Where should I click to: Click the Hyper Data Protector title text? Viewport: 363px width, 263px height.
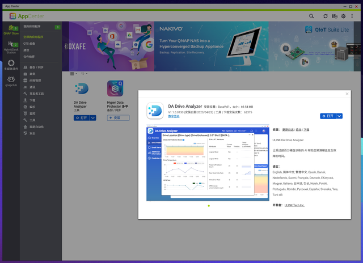click(117, 104)
